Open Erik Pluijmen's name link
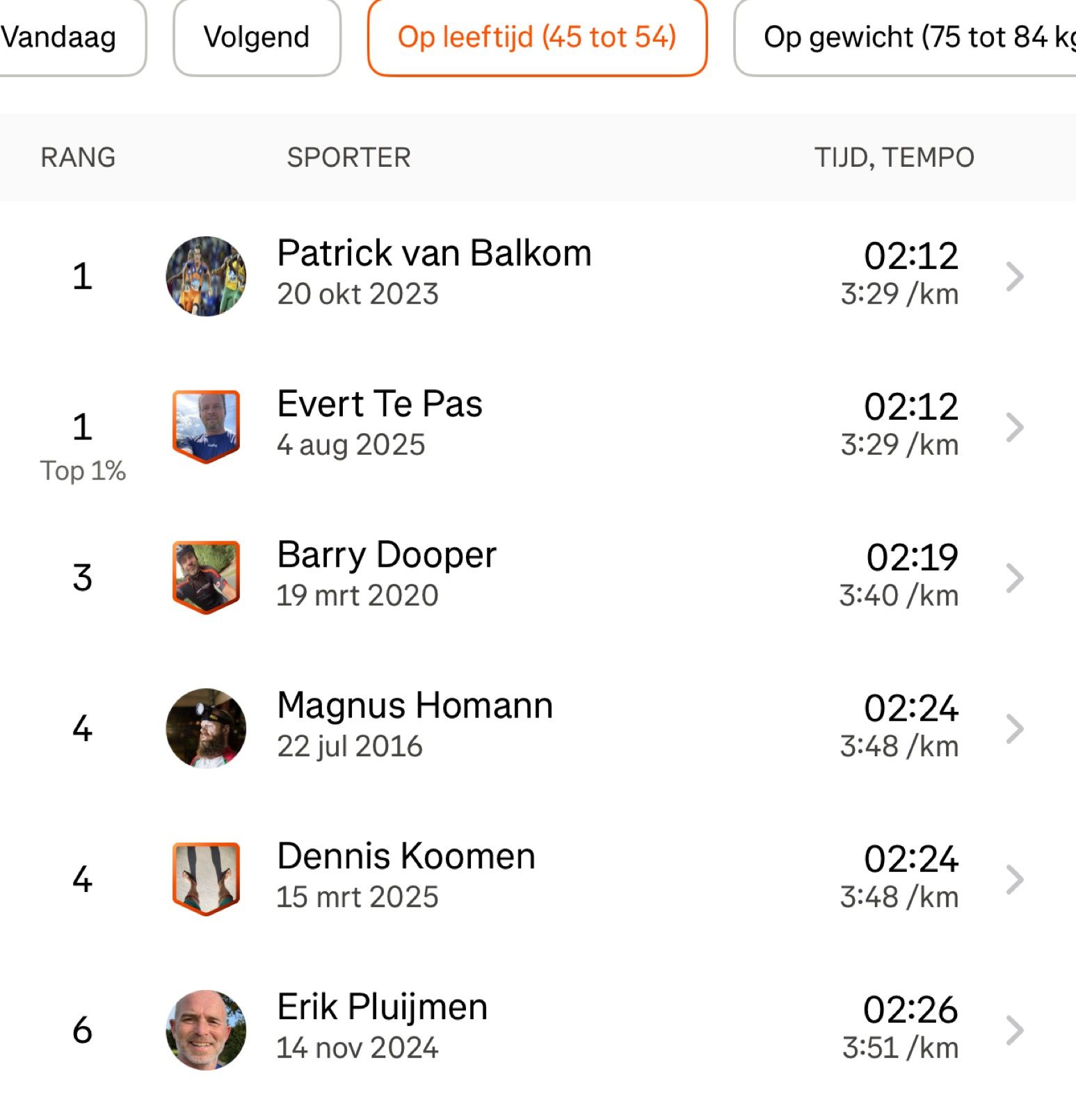This screenshot has height=1113, width=1076. click(x=382, y=1007)
